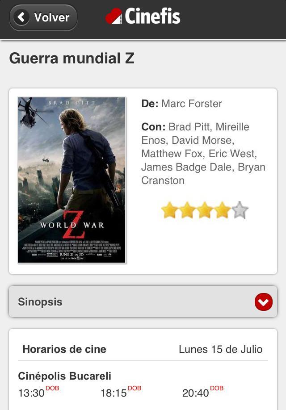Open the Sinopsis collapsible bar
This screenshot has width=286, height=410.
(x=143, y=301)
